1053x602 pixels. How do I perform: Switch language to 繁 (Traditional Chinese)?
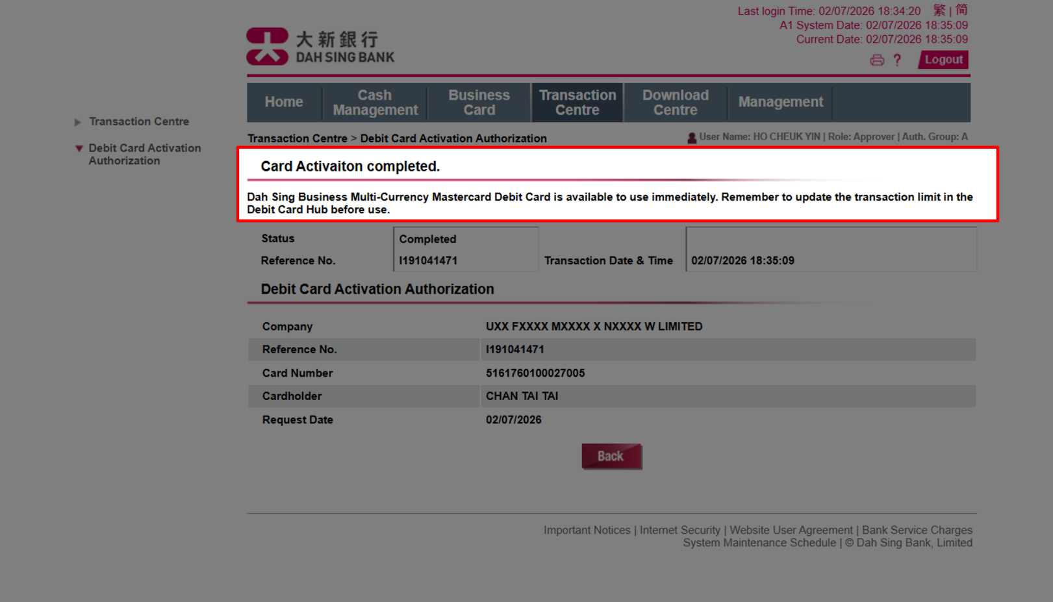click(x=939, y=10)
